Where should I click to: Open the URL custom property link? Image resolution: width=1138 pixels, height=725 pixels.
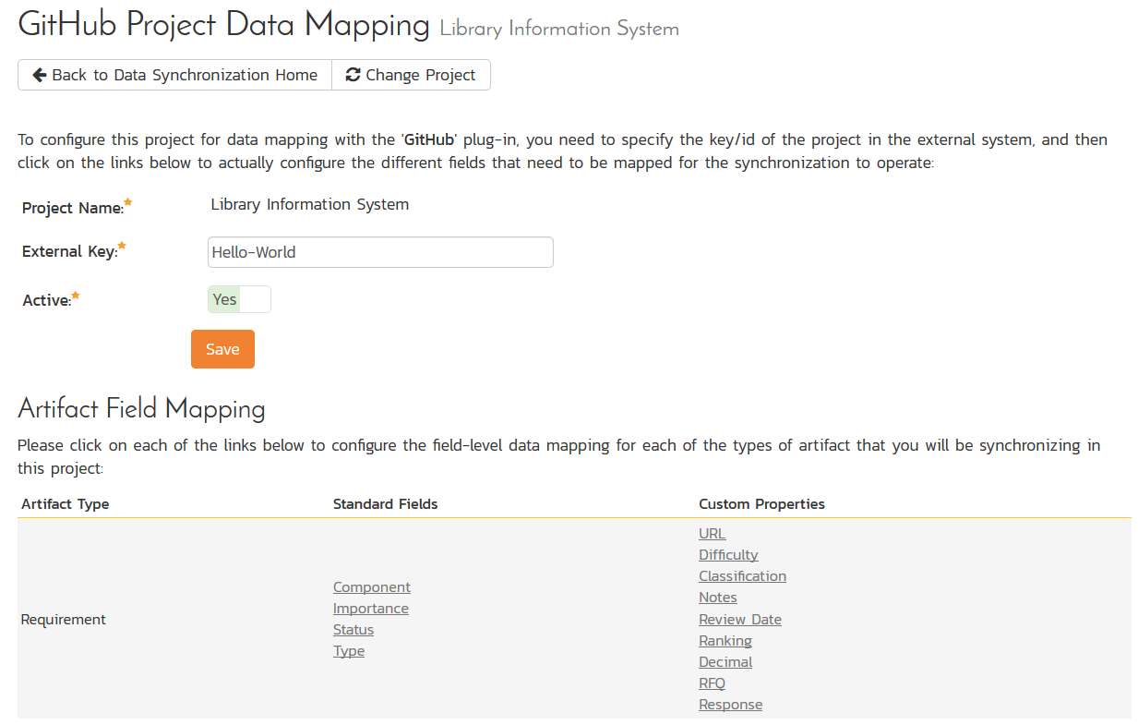[x=713, y=534]
